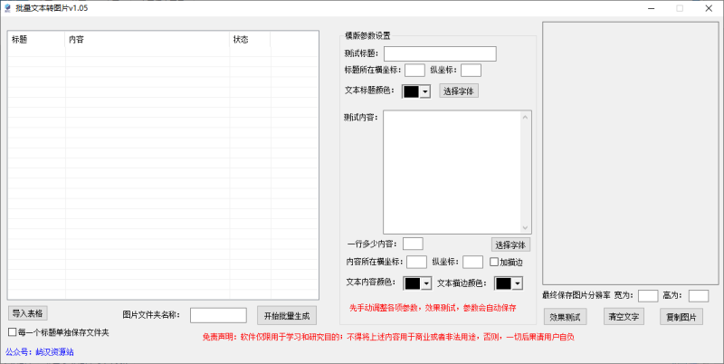Screen dimensions: 724x364
Task: Click the 测试内容 scrollbar up arrow
Action: click(x=526, y=117)
